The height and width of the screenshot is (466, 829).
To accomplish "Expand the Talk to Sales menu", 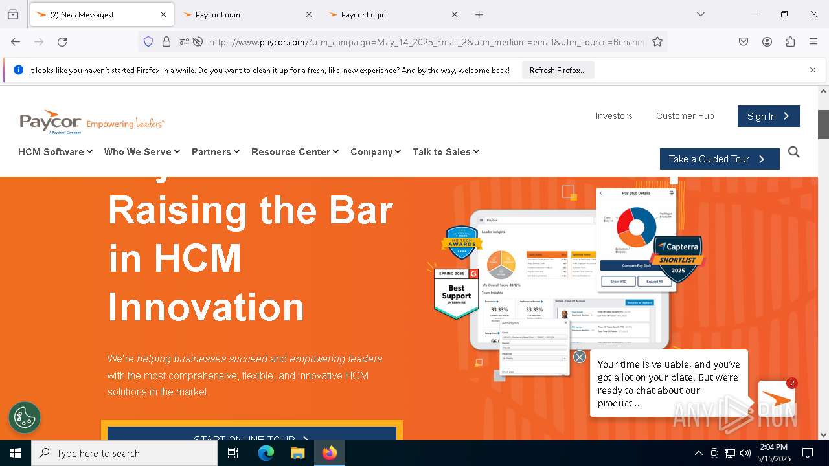I will point(446,152).
